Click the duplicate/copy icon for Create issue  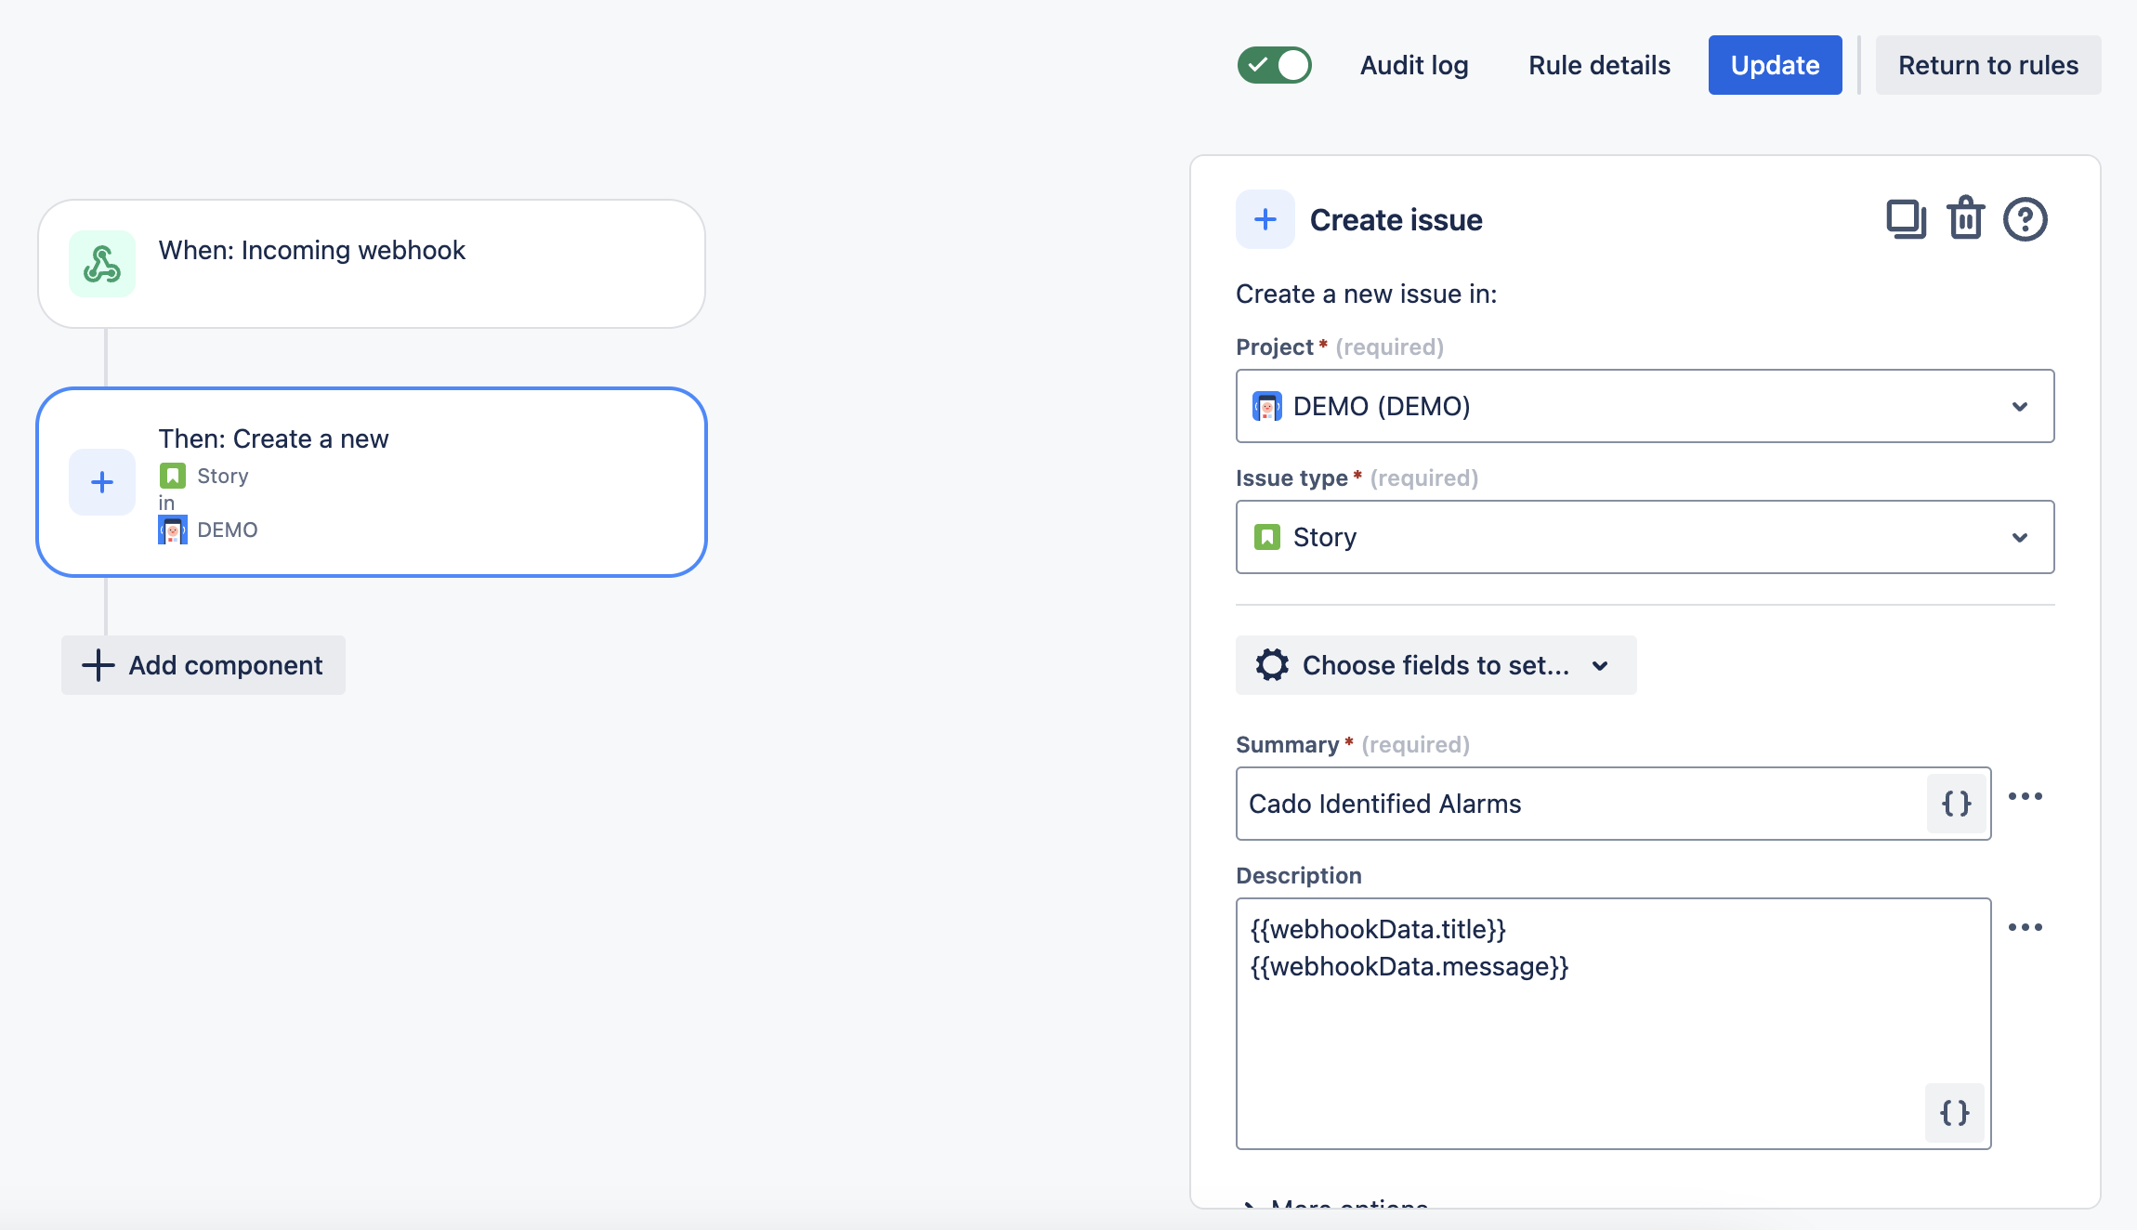click(1905, 218)
